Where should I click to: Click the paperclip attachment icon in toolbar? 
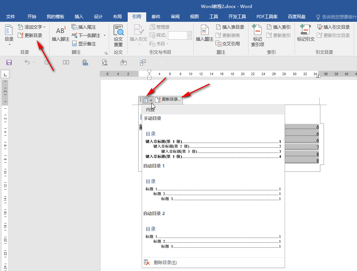pos(124,62)
